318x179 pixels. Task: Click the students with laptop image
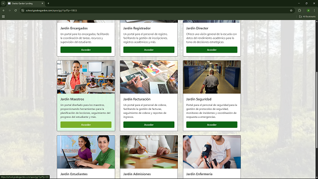click(x=86, y=152)
